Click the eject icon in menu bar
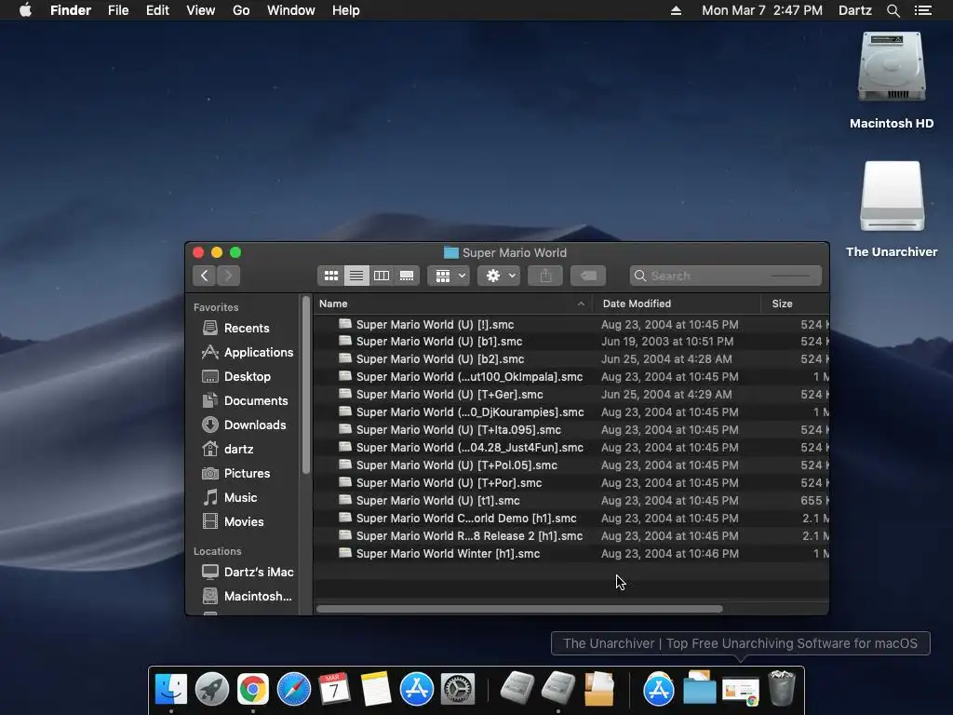 pos(676,10)
